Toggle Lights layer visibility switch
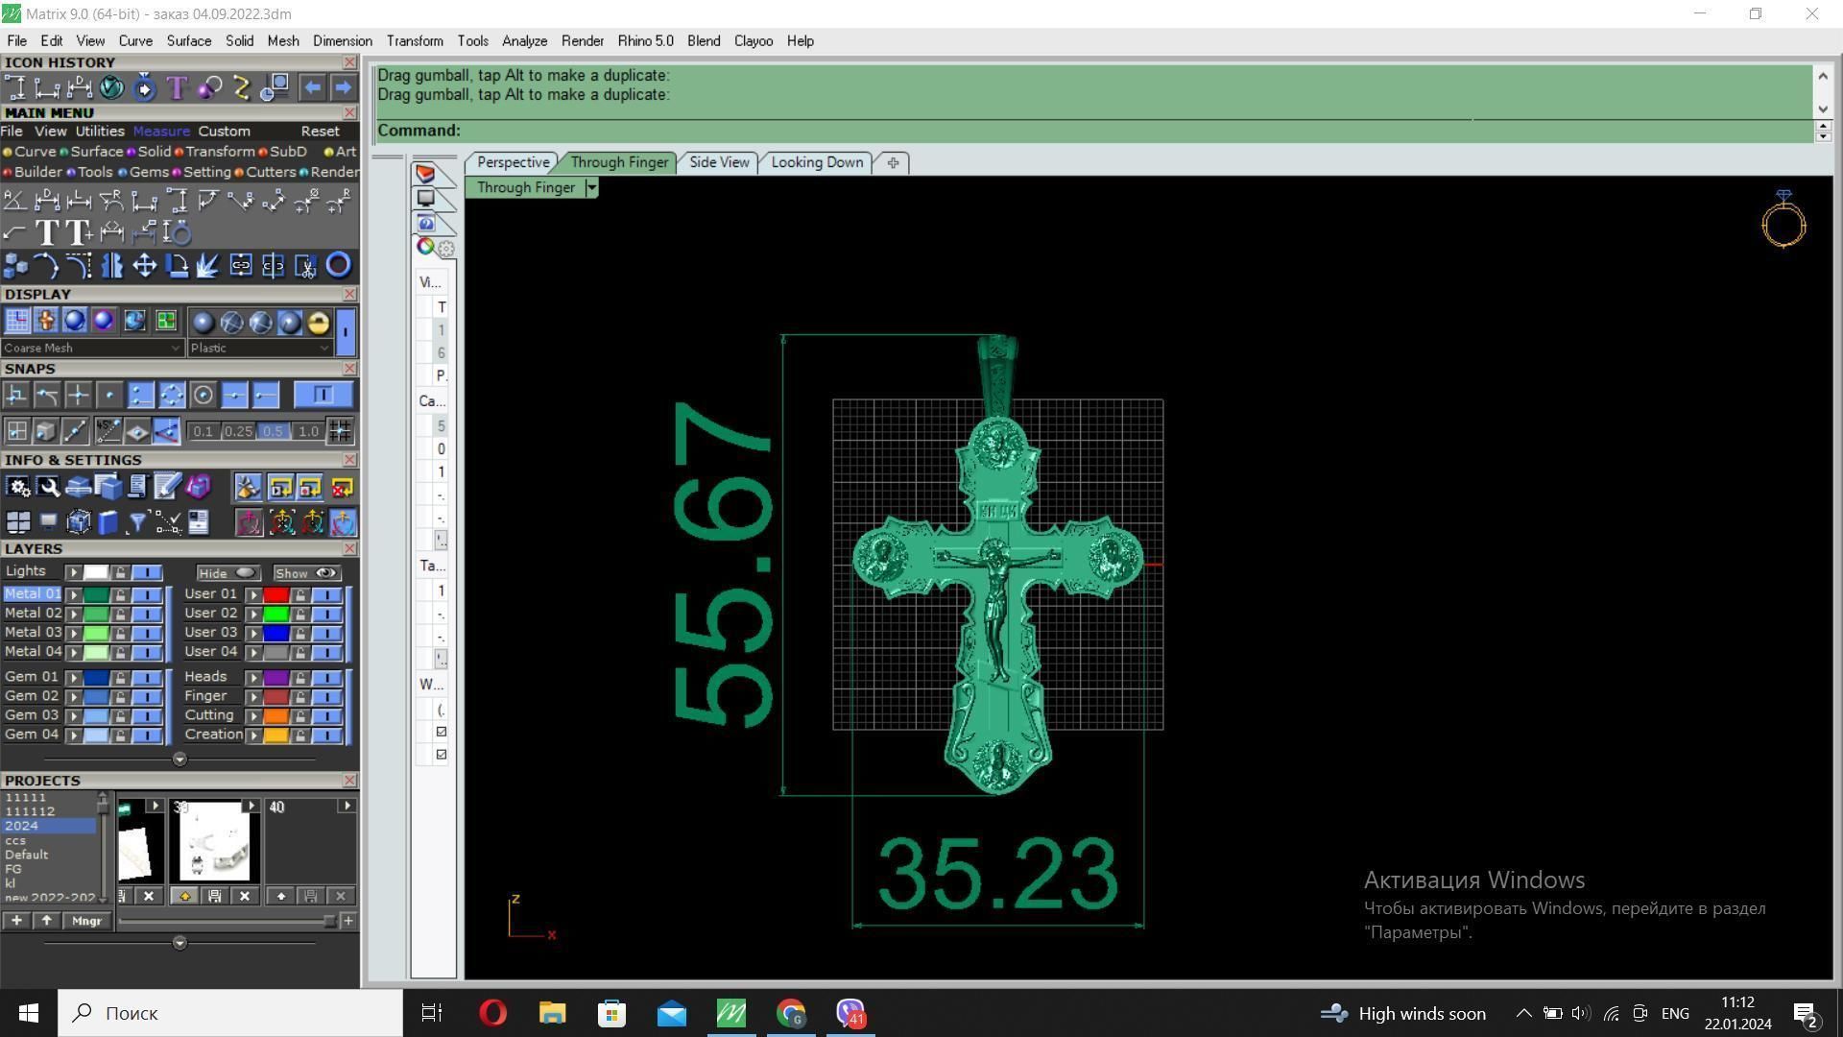This screenshot has height=1037, width=1843. [146, 573]
